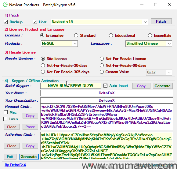Choose the Educational license radio
This screenshot has height=169, width=177.
pos(111,36)
